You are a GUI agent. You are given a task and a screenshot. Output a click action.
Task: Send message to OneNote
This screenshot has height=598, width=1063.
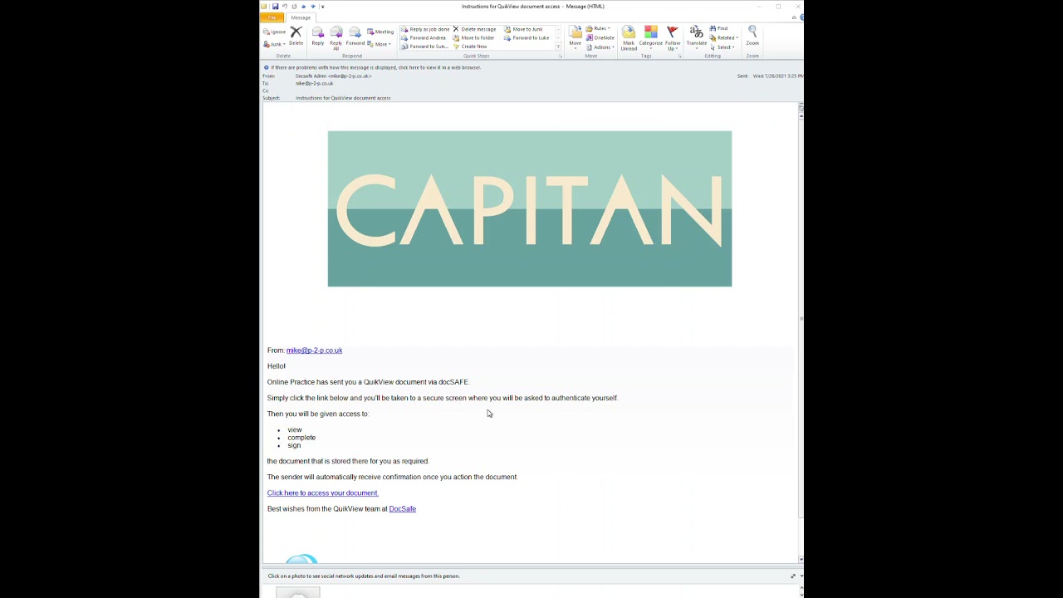pos(600,37)
